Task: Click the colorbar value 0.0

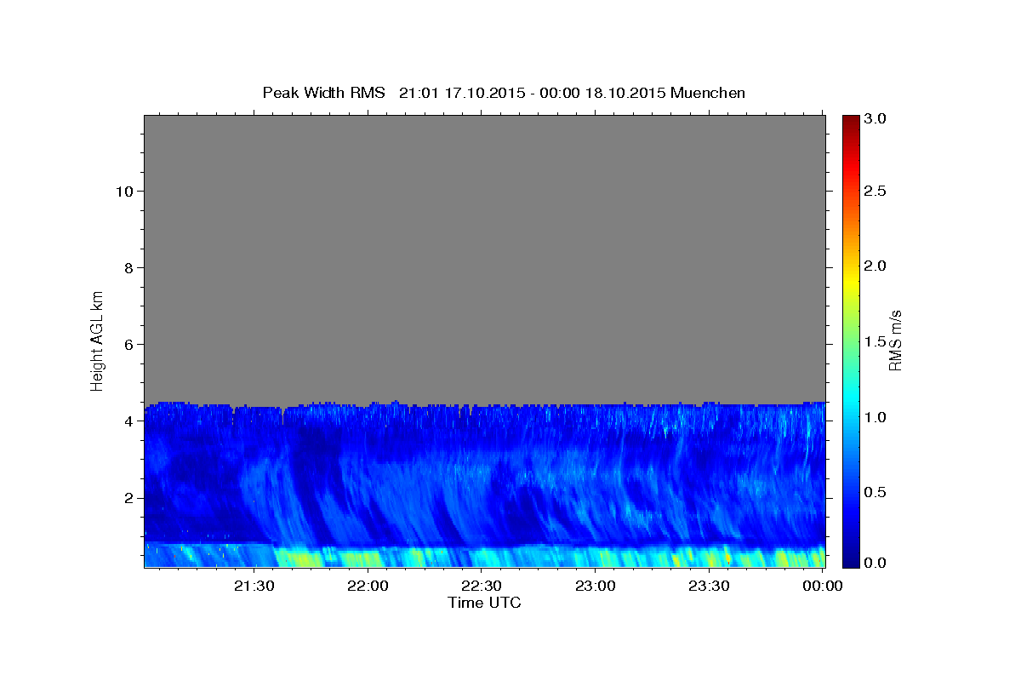Action: 875,563
